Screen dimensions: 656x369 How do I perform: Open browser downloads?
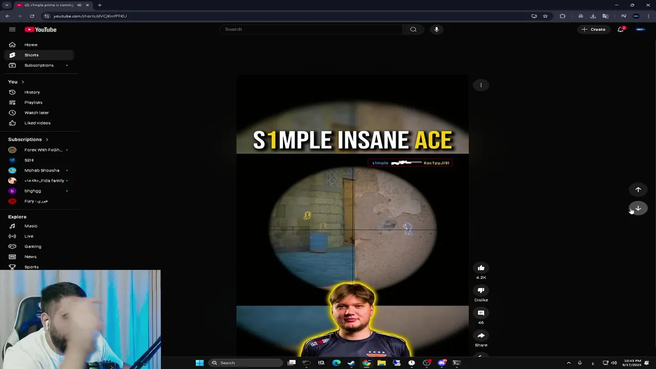pos(593,16)
